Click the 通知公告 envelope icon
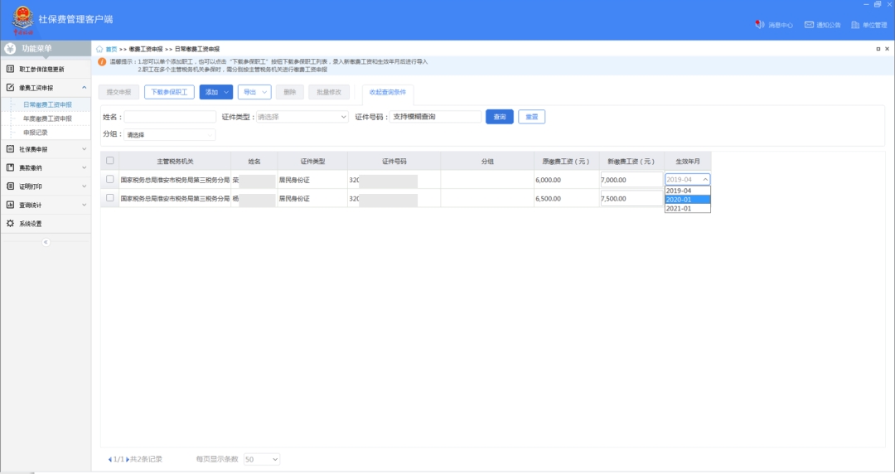This screenshot has height=474, width=895. (x=809, y=25)
